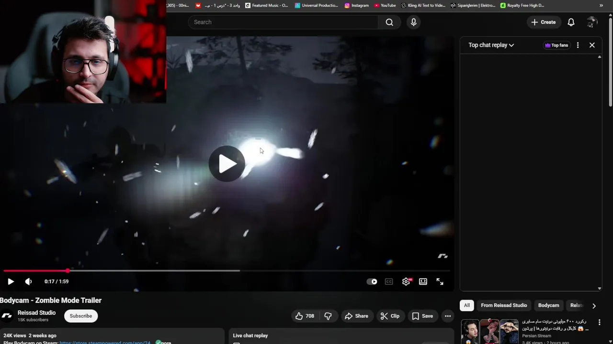Start voice search with microphone icon

414,22
